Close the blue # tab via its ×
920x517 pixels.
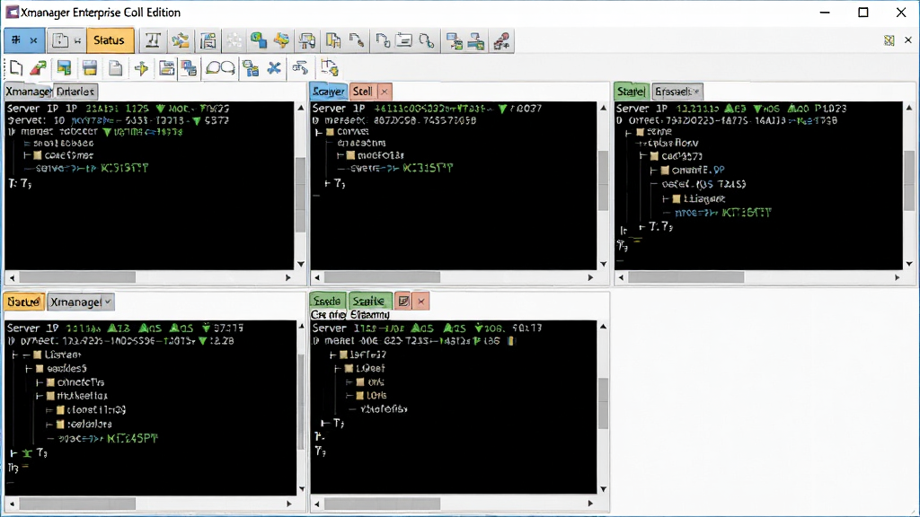point(33,40)
